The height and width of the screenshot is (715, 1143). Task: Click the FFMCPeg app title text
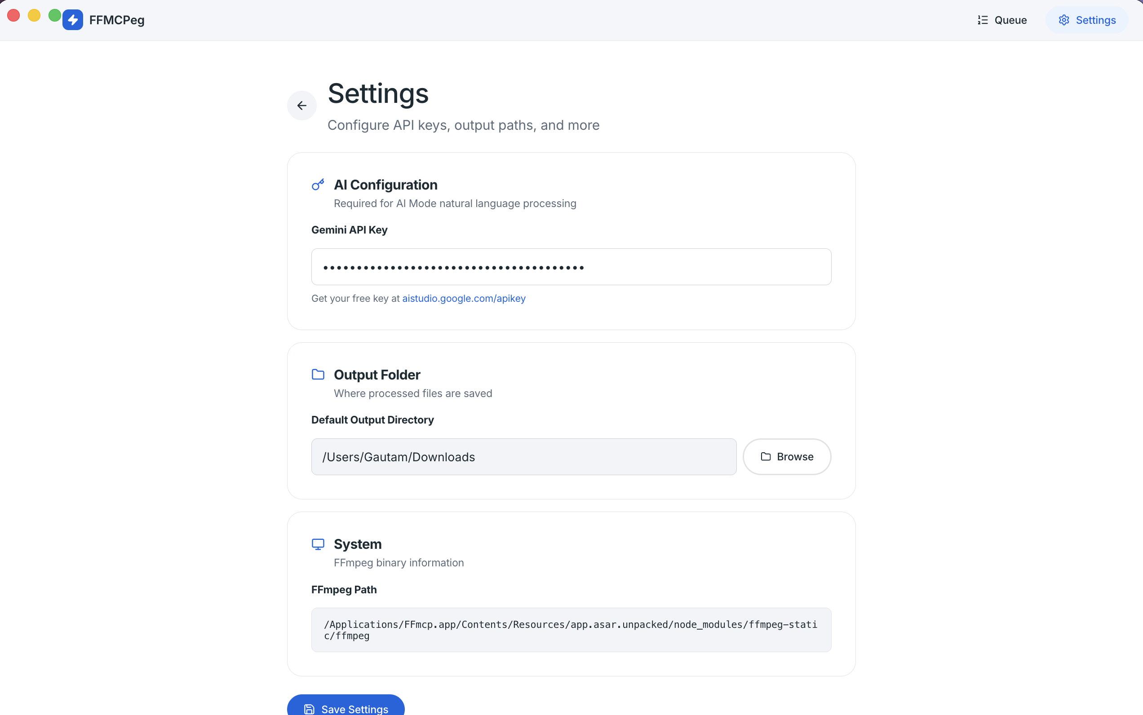tap(117, 20)
